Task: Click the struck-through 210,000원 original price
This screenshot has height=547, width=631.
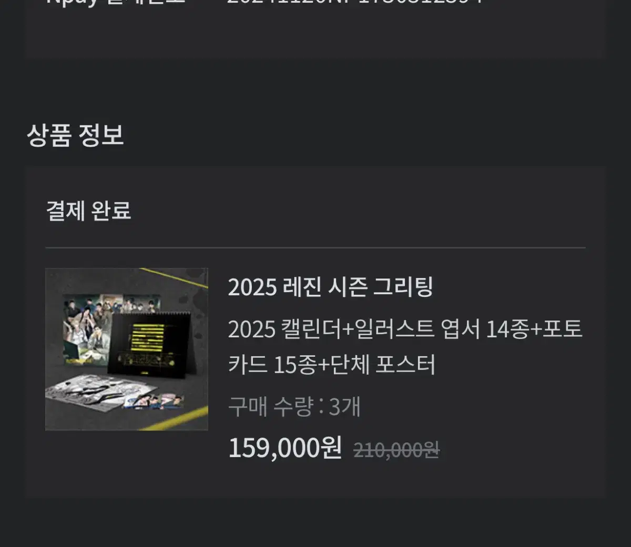Action: [x=396, y=450]
